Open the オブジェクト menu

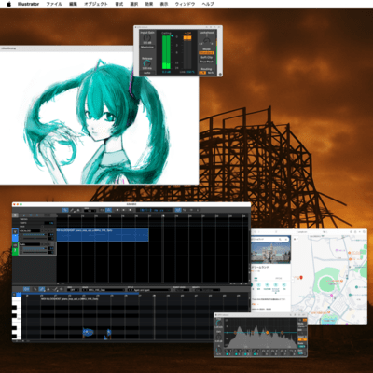96,4
